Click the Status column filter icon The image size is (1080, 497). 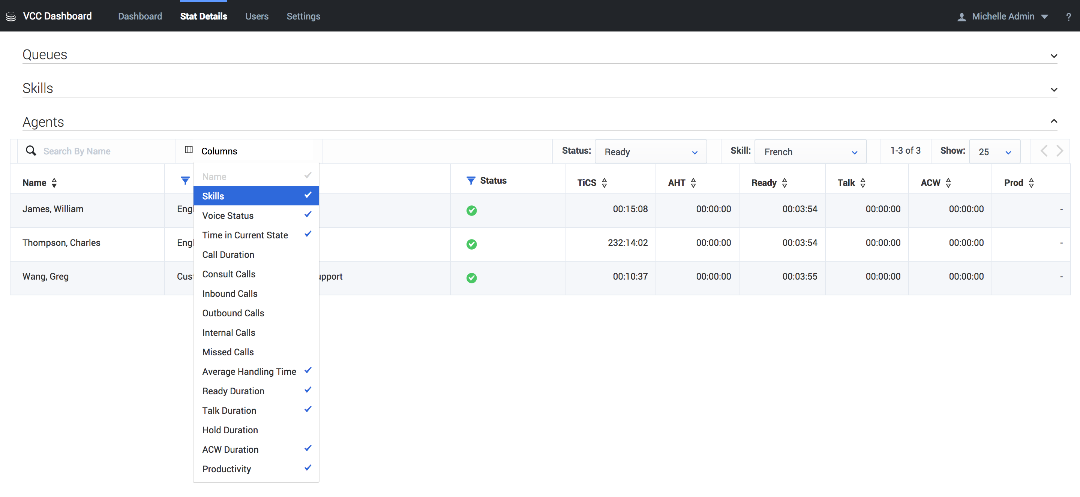point(471,181)
